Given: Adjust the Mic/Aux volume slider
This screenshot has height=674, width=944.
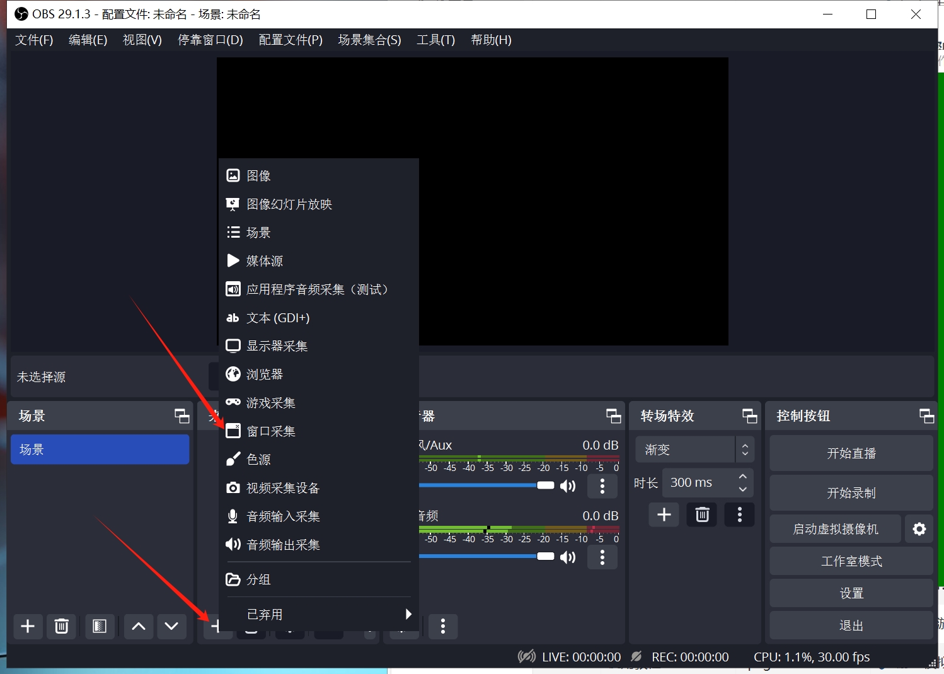Looking at the screenshot, I should tap(545, 485).
